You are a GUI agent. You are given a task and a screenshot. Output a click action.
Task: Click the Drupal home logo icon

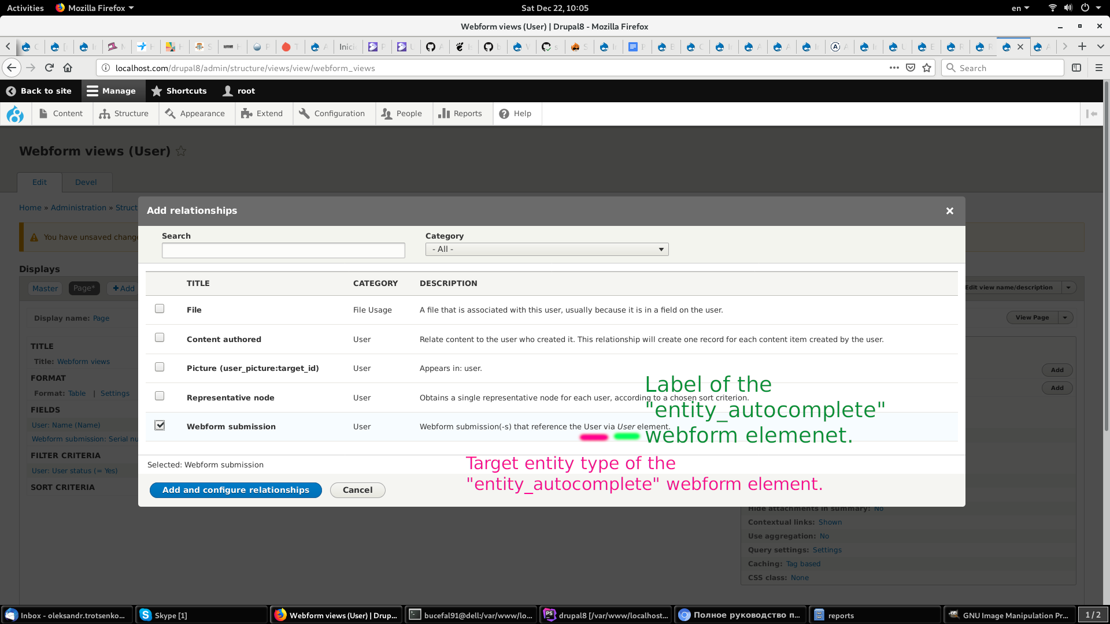15,114
